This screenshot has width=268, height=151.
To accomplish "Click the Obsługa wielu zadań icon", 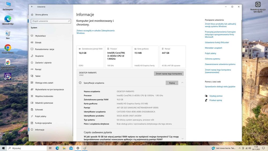I will pyautogui.click(x=32, y=83).
